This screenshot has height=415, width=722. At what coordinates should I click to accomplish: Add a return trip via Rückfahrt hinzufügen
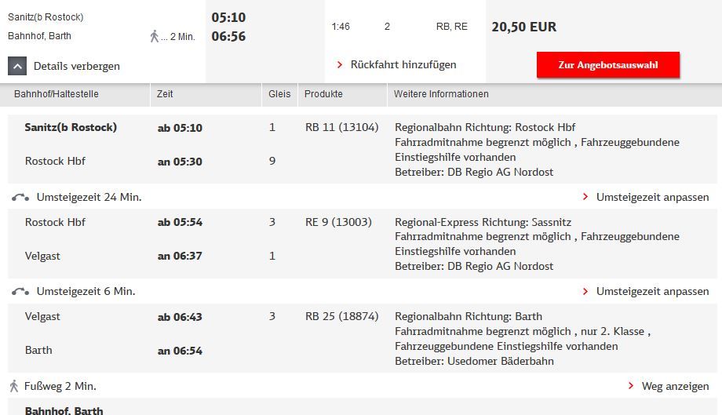pyautogui.click(x=396, y=64)
